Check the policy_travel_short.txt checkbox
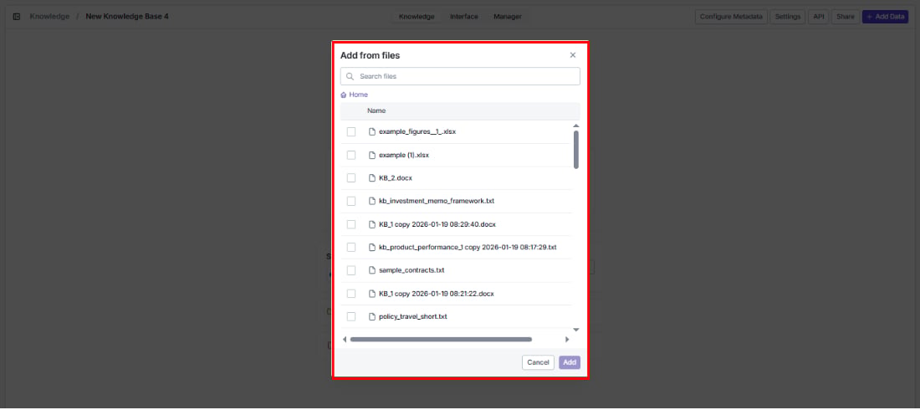The width and height of the screenshot is (920, 410). coord(351,316)
